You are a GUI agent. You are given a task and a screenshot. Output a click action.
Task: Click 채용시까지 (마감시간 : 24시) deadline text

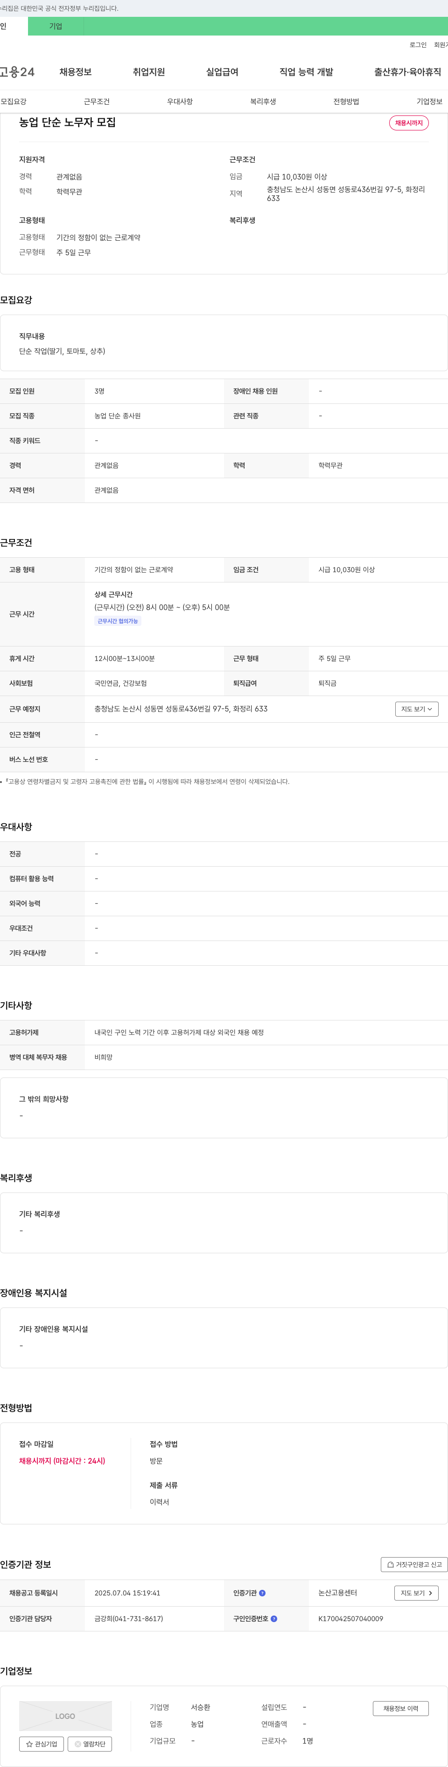63,1460
